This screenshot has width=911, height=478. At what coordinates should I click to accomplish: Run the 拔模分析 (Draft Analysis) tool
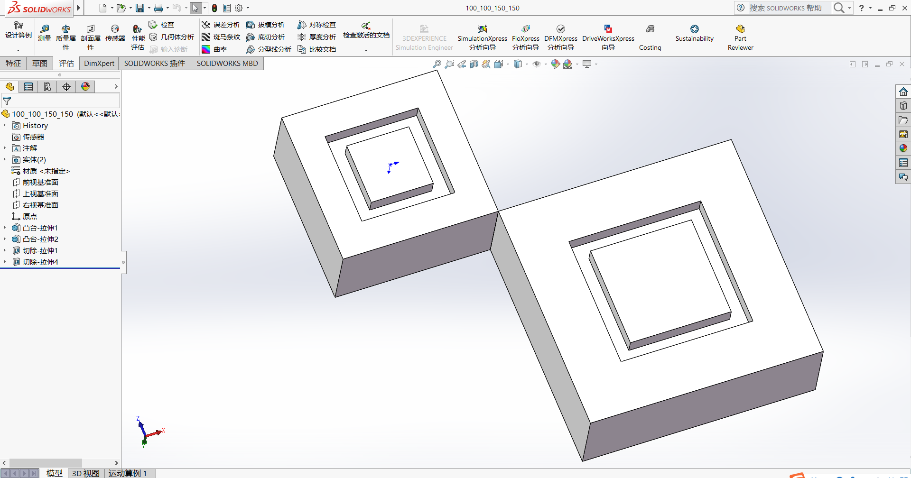(x=266, y=24)
